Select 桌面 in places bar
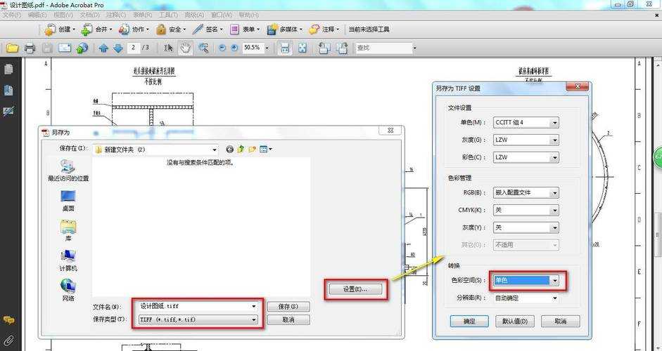Screen dimensions: 662x351 pos(68,201)
